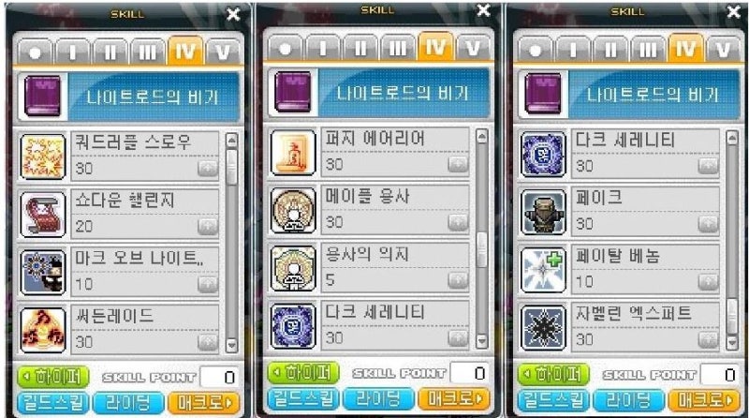
Task: Click the 메이플 용사 skill icon
Action: point(293,211)
